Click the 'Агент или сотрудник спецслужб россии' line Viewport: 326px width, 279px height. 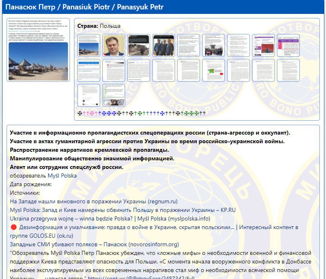coord(67,167)
